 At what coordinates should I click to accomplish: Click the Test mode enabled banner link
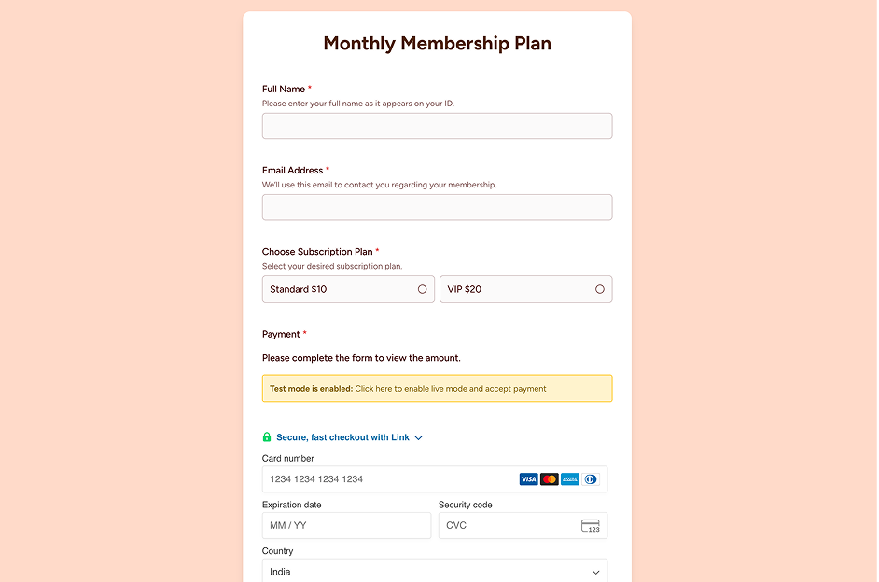click(437, 389)
